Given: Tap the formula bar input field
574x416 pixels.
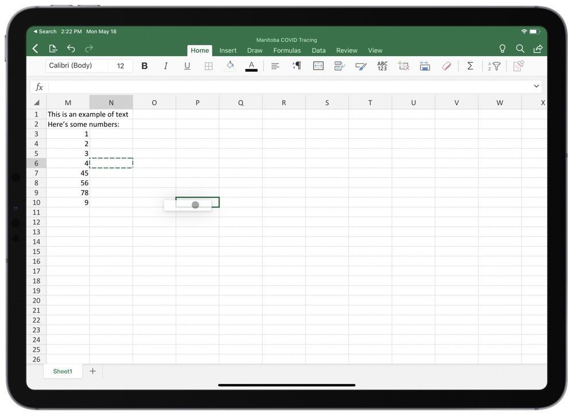Looking at the screenshot, I should tap(289, 87).
